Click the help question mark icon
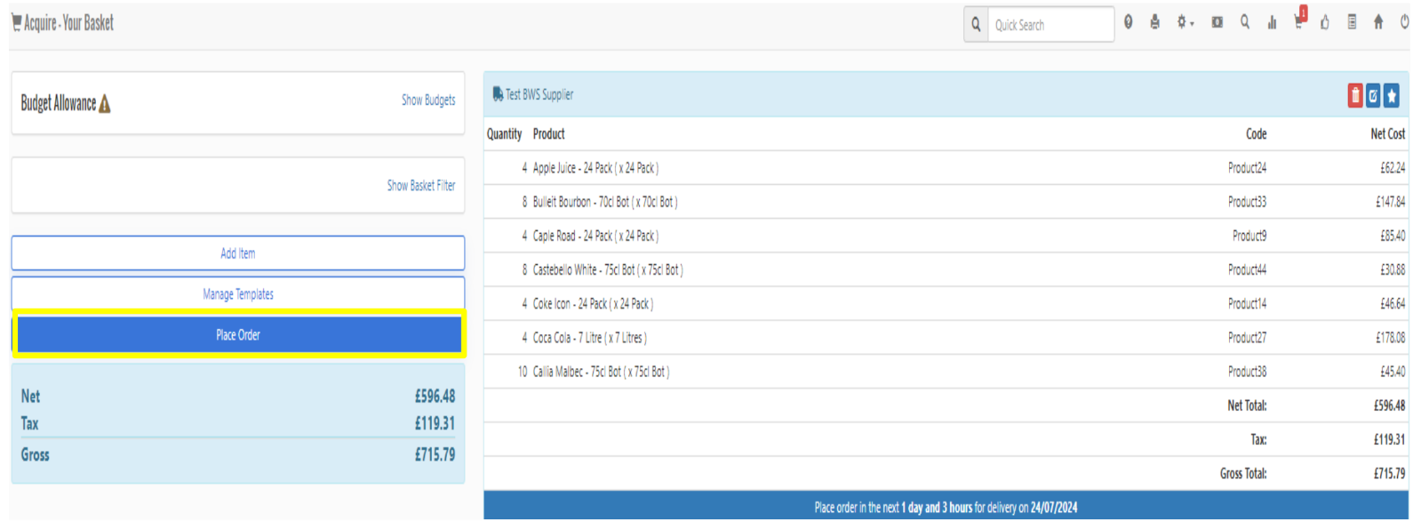The image size is (1413, 522). coord(1128,23)
